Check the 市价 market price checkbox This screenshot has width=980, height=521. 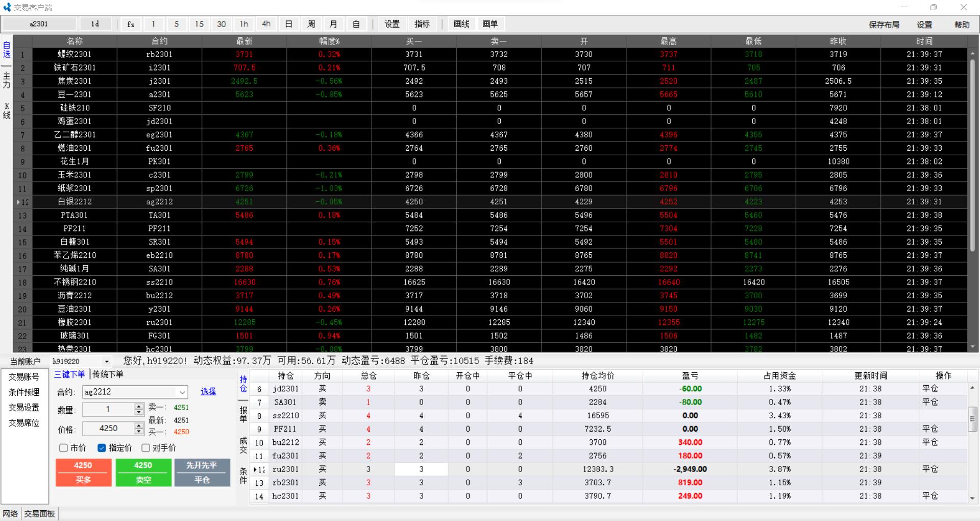tap(64, 448)
